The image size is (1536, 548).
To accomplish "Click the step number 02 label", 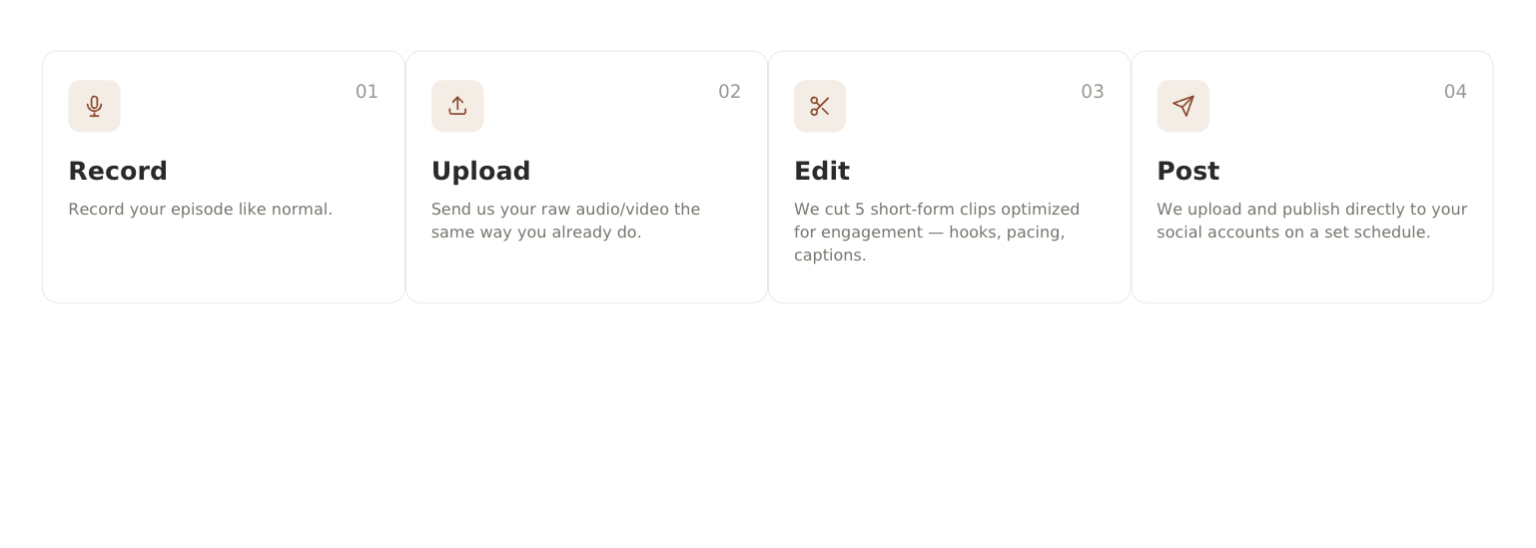I will coord(730,92).
